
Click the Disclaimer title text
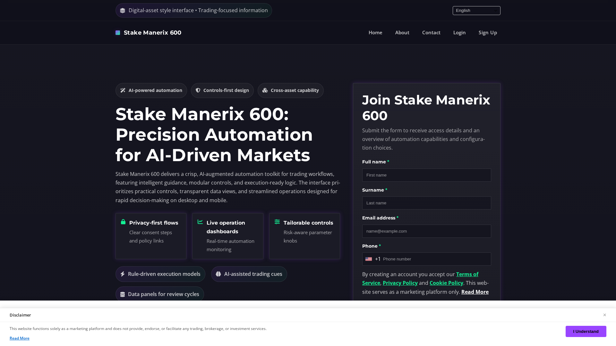20,315
